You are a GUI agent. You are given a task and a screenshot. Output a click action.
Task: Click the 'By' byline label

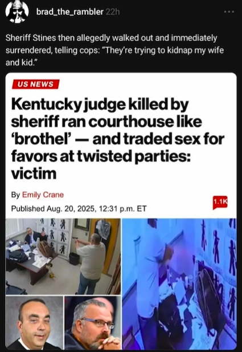[x=16, y=195]
